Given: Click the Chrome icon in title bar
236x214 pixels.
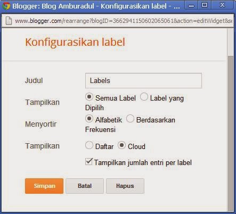Looking at the screenshot, I should coord(6,6).
